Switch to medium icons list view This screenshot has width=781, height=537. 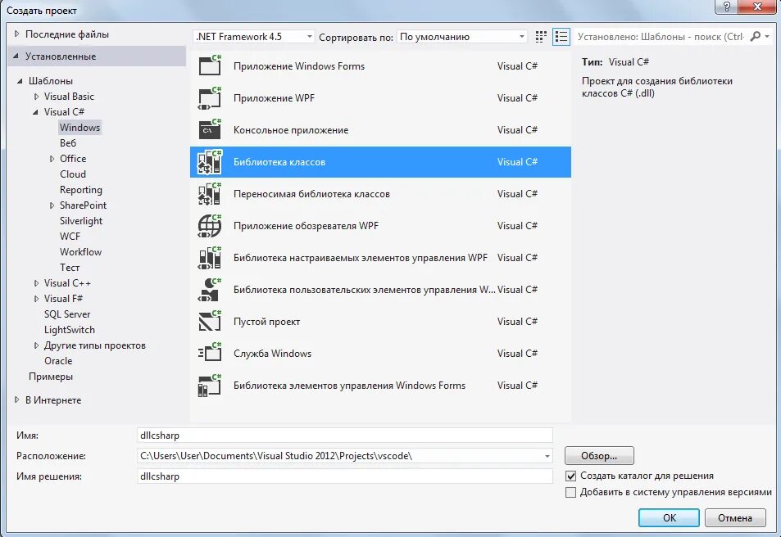[x=561, y=36]
